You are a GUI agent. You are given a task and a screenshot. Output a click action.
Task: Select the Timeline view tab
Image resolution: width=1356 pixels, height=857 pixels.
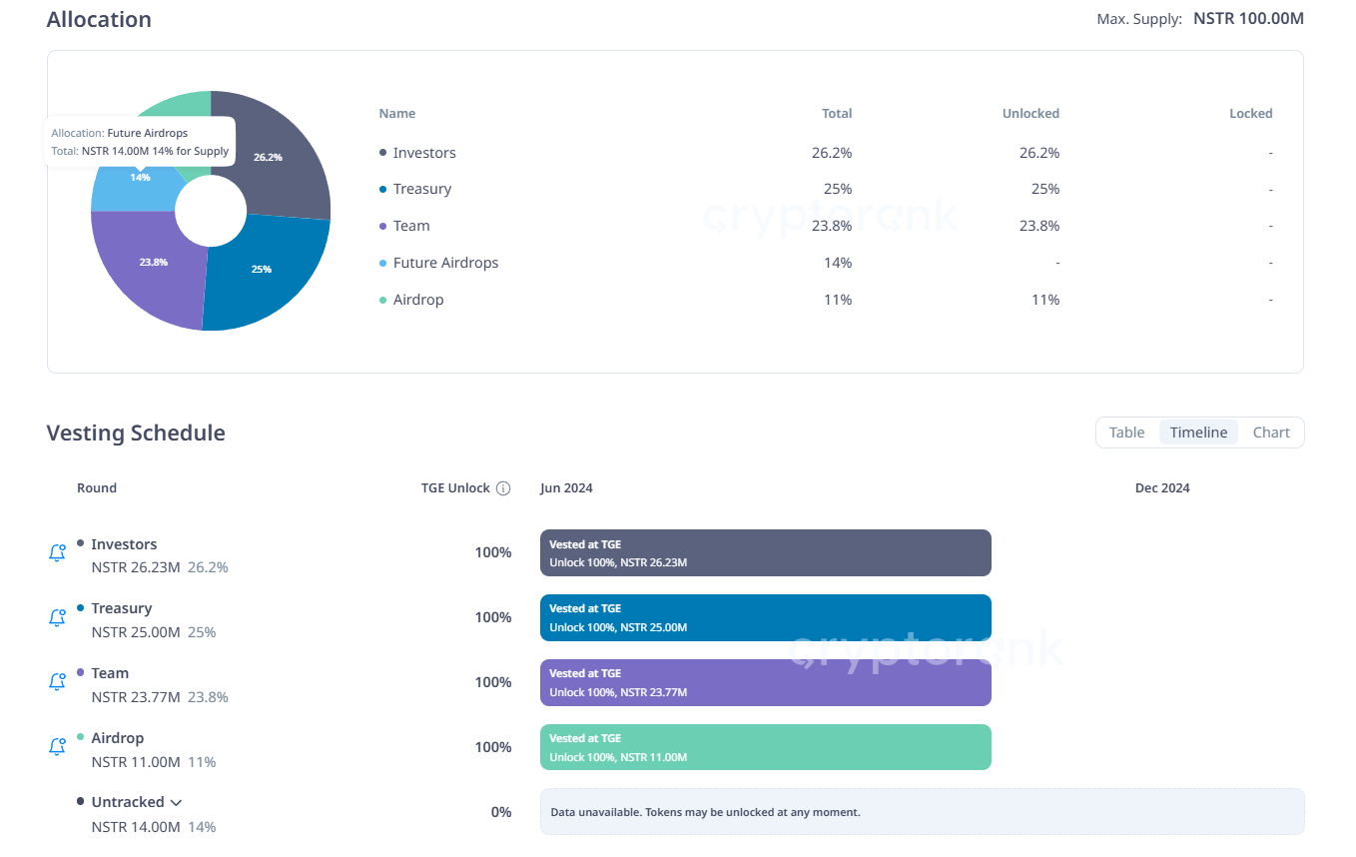pos(1198,432)
